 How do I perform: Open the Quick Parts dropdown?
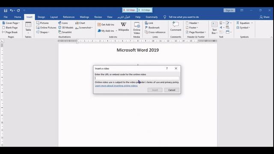coord(222,23)
